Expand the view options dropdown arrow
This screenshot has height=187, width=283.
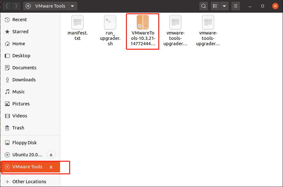point(224,6)
